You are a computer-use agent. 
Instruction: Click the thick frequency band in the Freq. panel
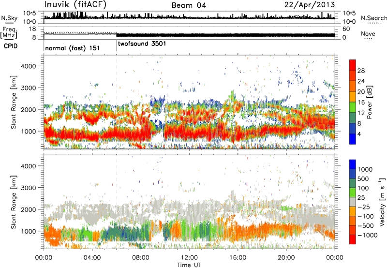coord(225,35)
